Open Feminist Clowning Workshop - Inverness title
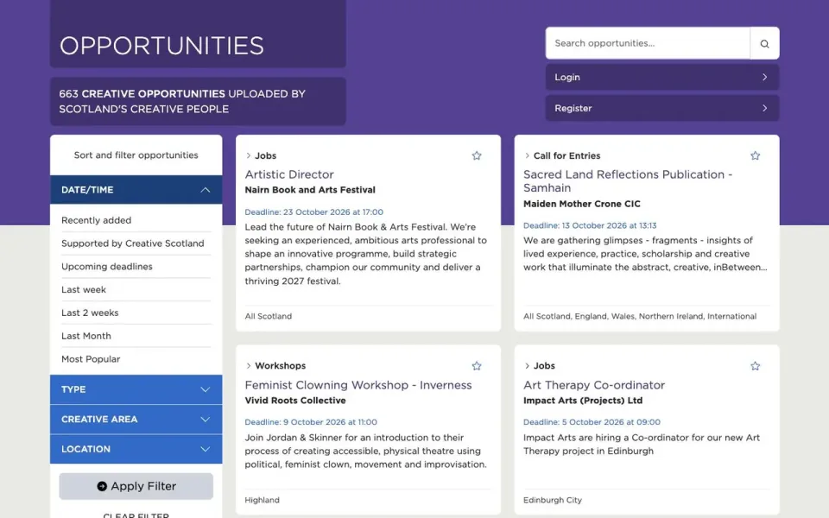The image size is (829, 518). 358,385
